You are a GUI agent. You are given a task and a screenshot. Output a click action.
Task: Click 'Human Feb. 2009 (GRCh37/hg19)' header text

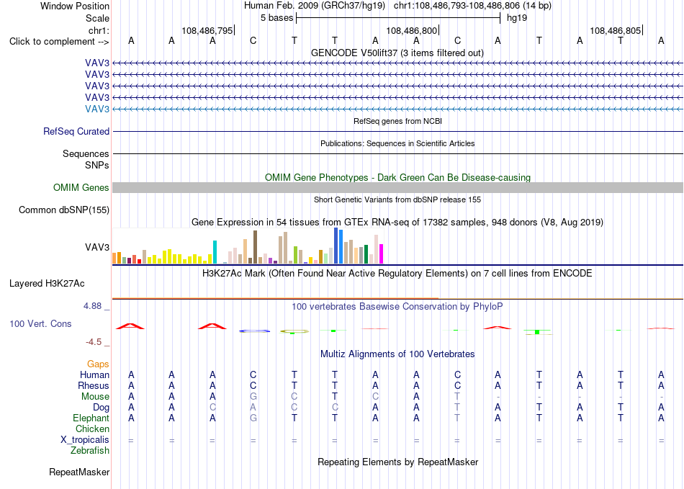click(x=315, y=6)
